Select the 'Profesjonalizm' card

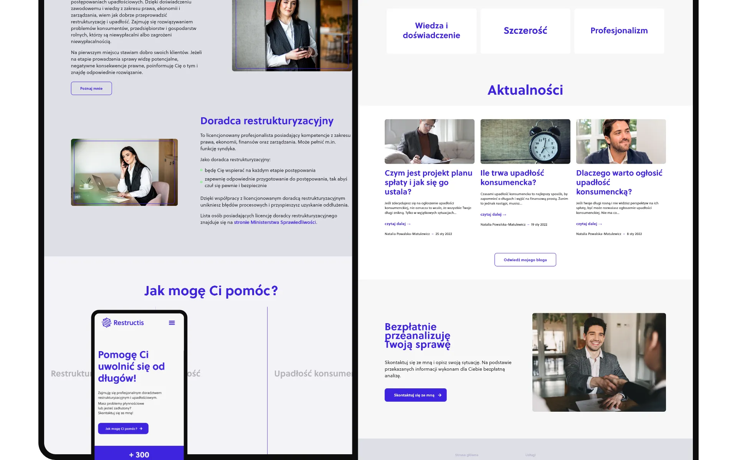[619, 31]
